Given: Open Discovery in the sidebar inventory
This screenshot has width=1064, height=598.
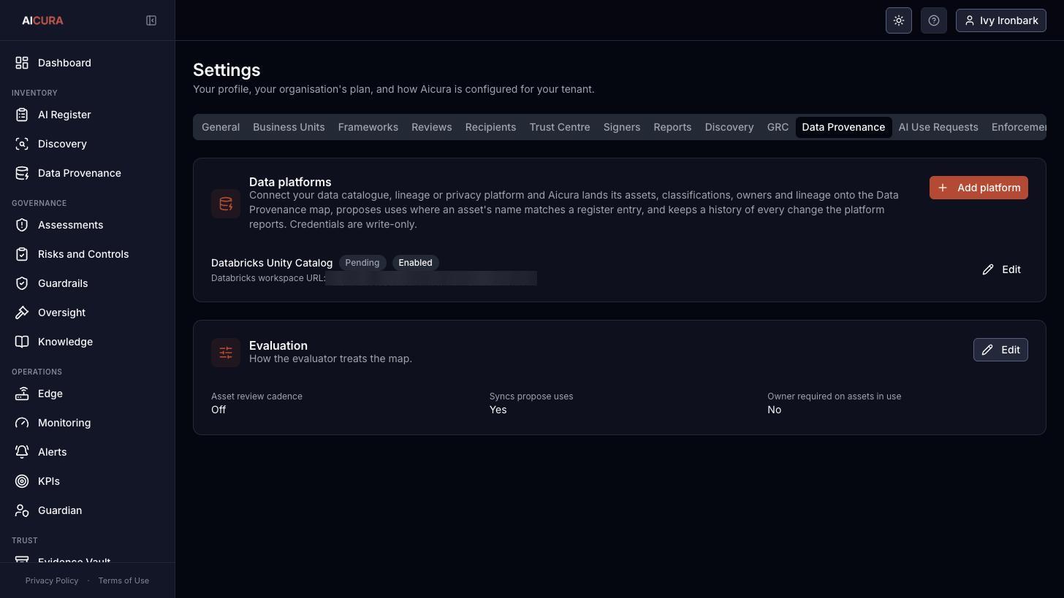Looking at the screenshot, I should [x=88, y=144].
